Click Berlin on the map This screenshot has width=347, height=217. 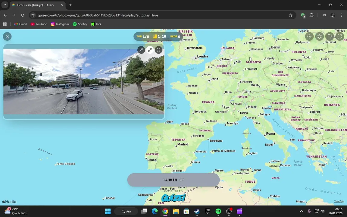point(275,47)
